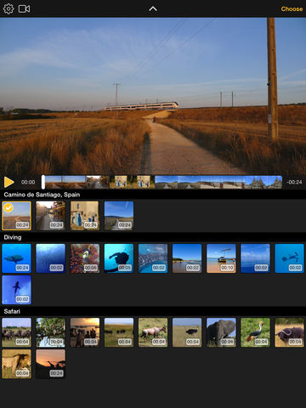Choose the elephant clip in Safari

[x=221, y=332]
